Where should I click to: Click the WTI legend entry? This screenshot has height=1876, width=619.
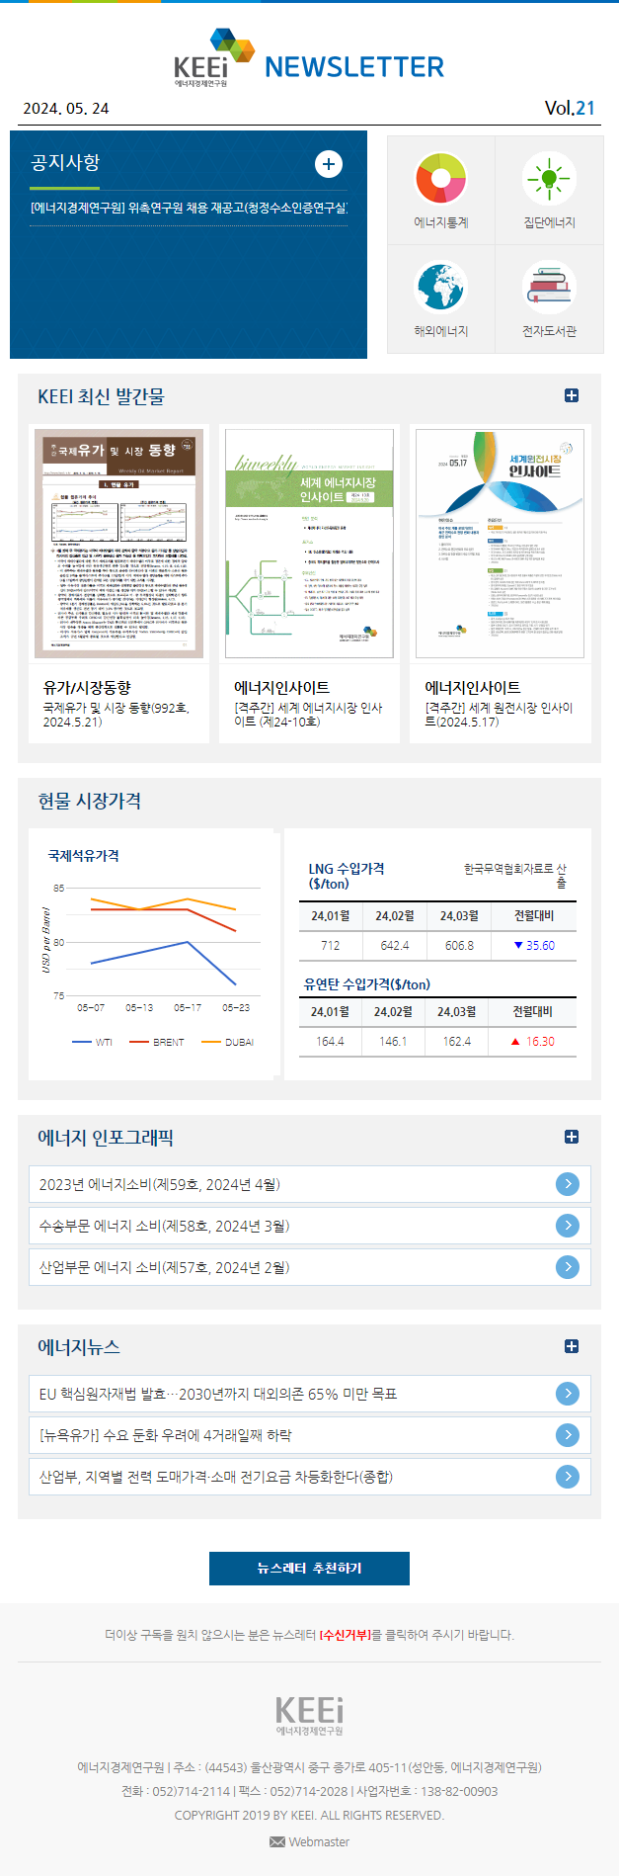[92, 1042]
